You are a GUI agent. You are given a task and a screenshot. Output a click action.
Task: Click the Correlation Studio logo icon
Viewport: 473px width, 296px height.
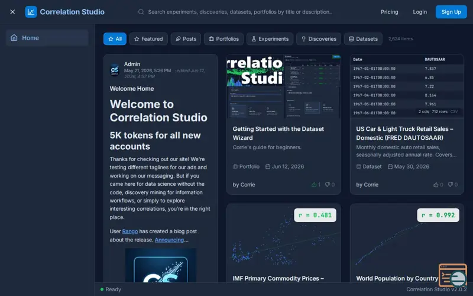point(31,12)
